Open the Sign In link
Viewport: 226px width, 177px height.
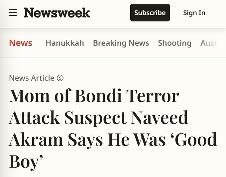[x=194, y=13]
